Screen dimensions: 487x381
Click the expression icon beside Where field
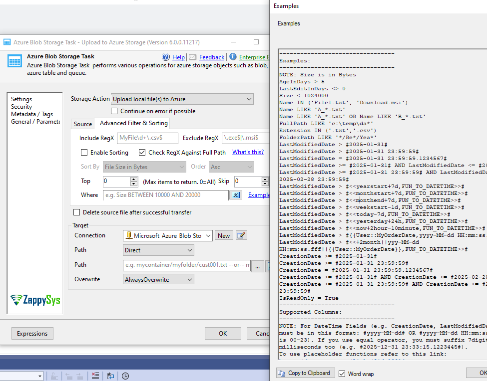tap(237, 195)
